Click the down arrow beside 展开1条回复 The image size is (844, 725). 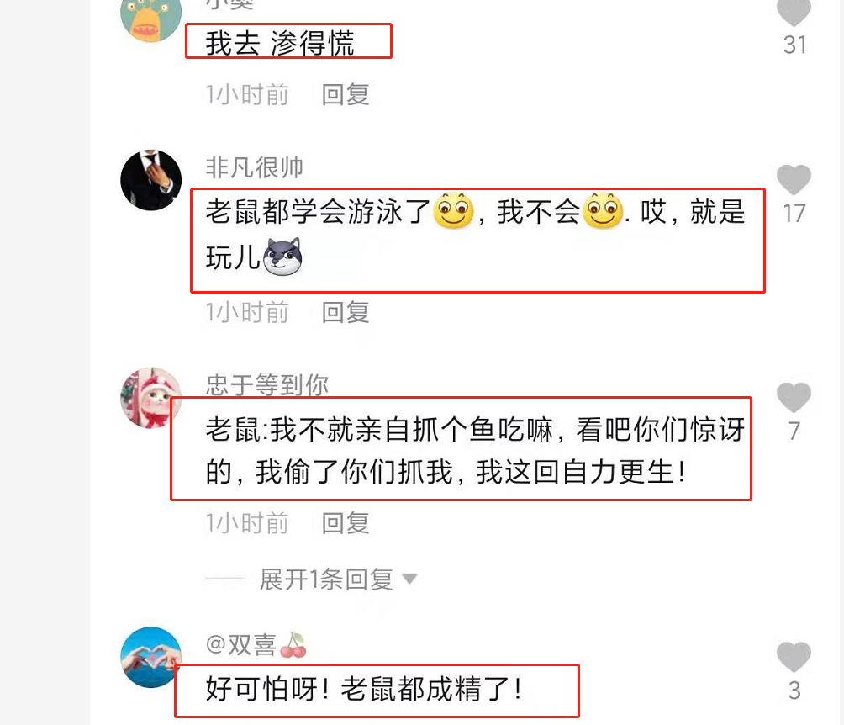click(x=409, y=579)
